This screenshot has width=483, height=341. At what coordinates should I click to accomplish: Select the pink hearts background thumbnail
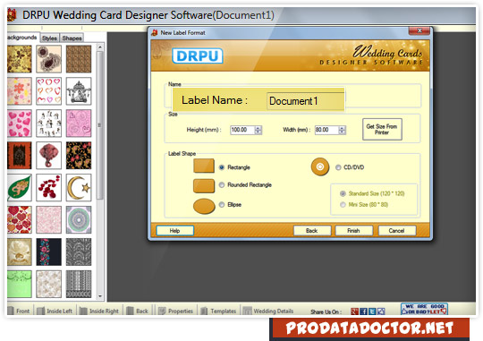[x=20, y=123]
